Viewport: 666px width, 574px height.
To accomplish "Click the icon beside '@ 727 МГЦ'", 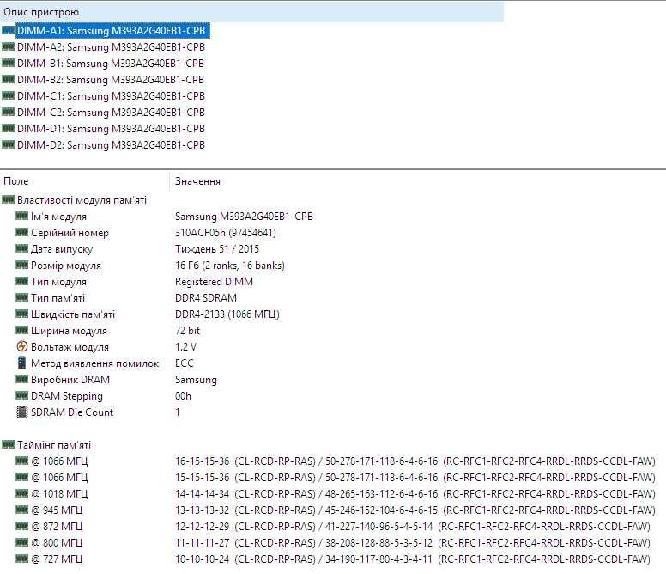I will point(21,559).
